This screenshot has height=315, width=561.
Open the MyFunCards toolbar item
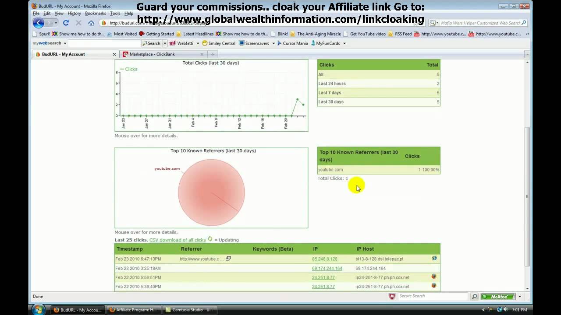(325, 43)
